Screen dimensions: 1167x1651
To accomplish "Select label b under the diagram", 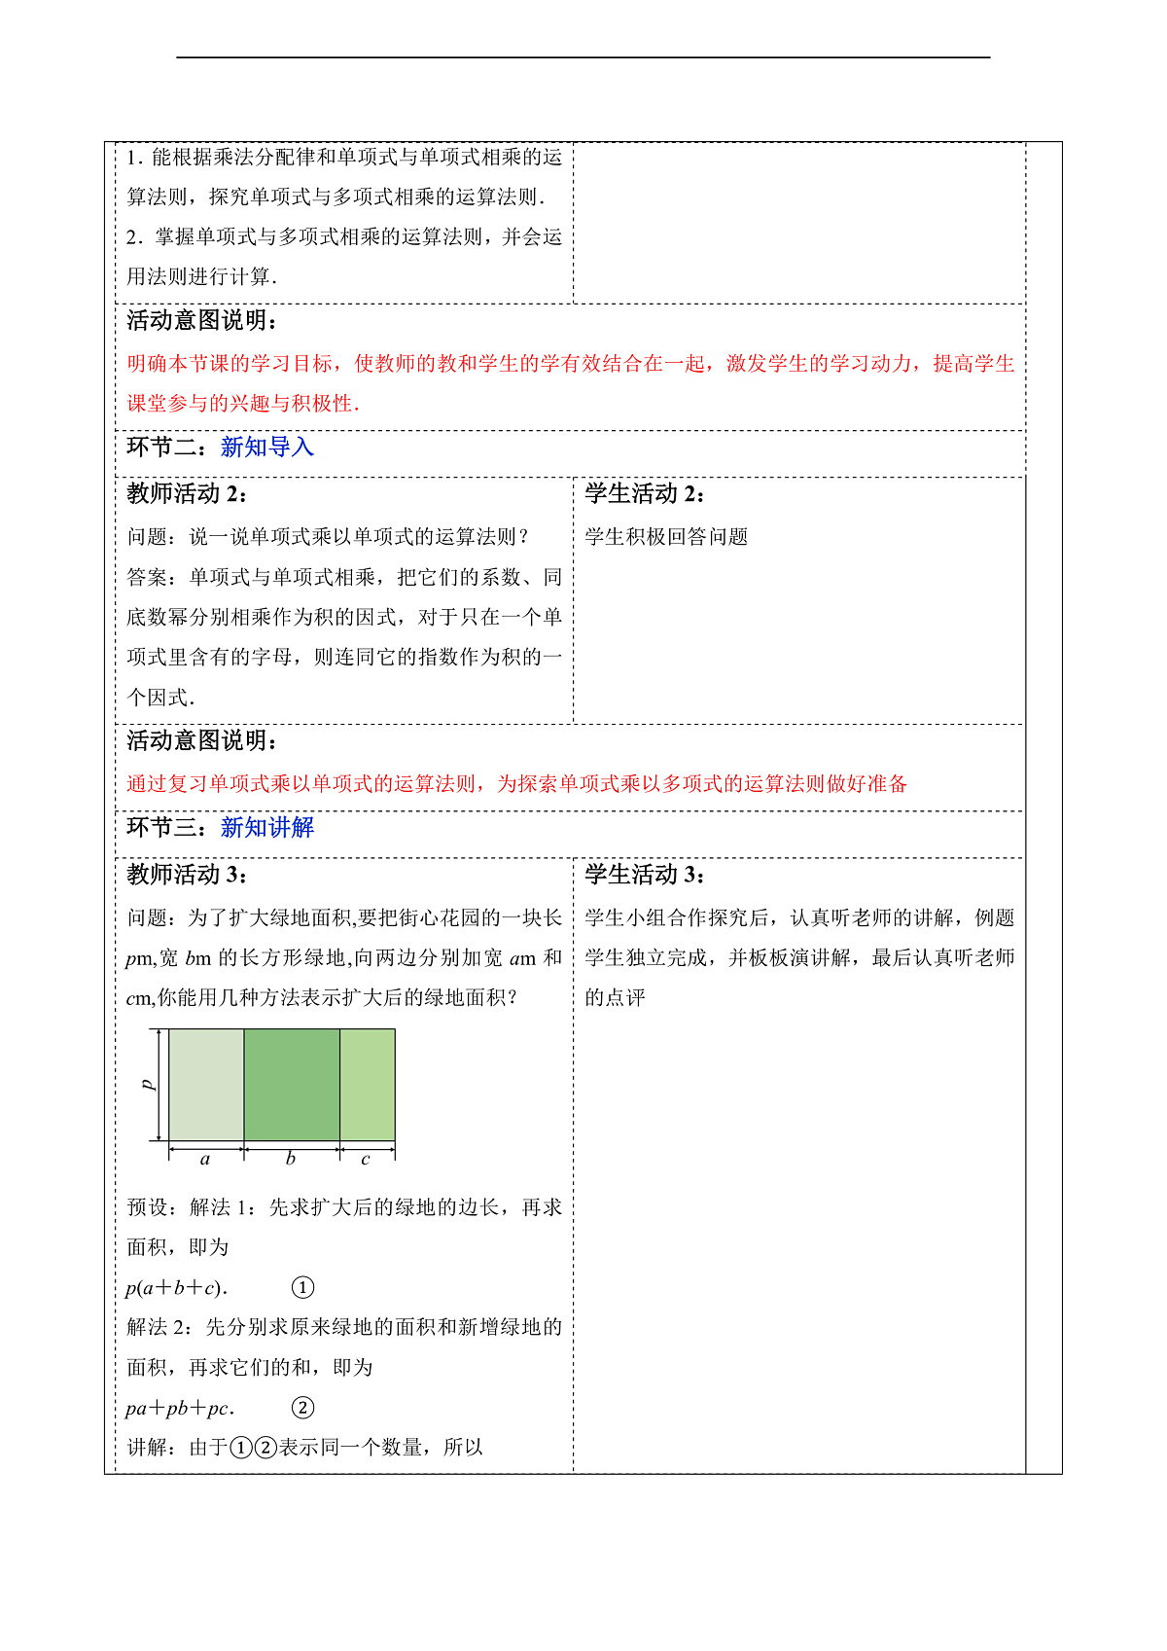I will pos(291,1159).
